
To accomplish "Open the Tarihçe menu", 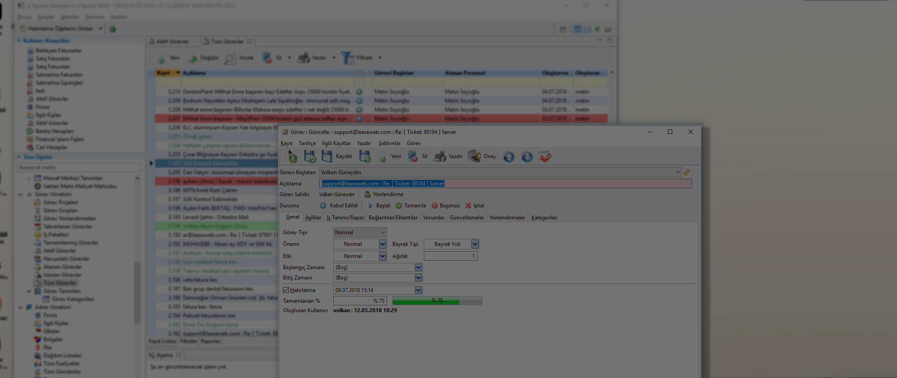I will click(x=307, y=143).
